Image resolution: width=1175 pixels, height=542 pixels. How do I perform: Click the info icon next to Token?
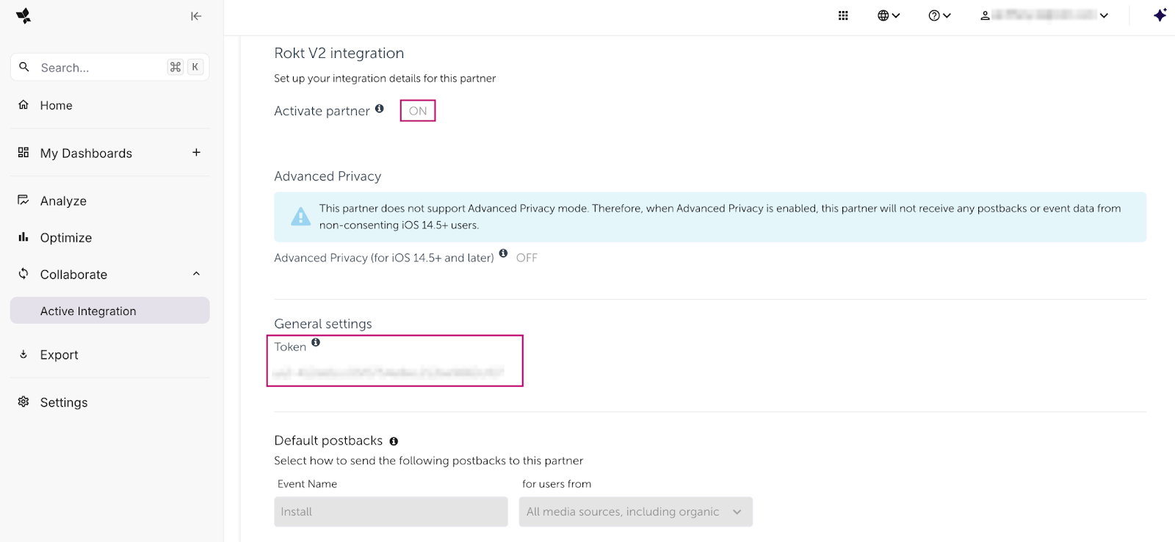tap(316, 342)
